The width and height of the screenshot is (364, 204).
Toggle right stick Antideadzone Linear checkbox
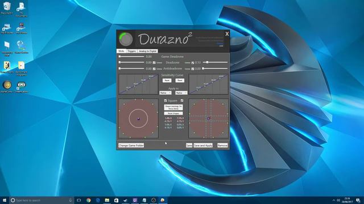(193, 69)
